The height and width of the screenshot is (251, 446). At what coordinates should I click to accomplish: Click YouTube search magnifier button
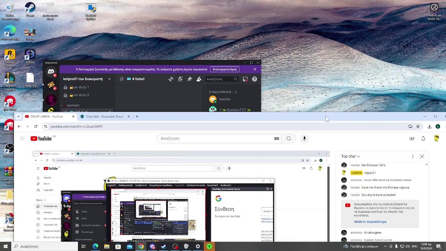[289, 138]
